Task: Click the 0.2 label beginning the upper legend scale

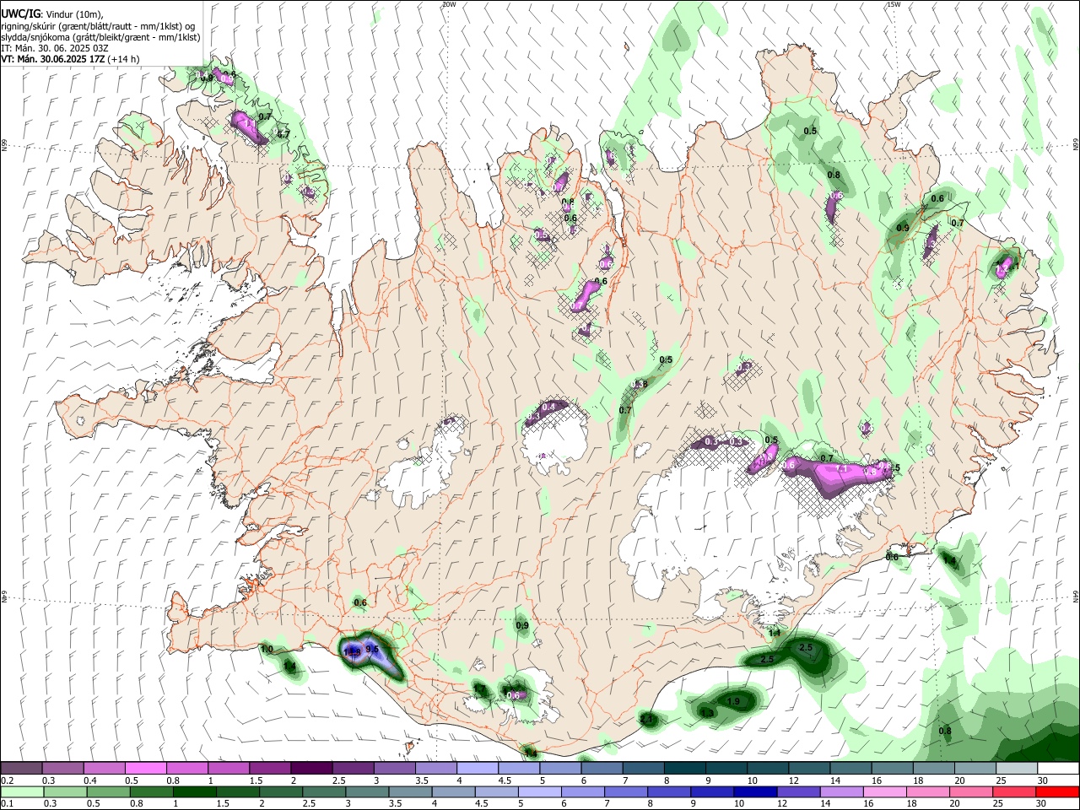Action: coord(7,780)
